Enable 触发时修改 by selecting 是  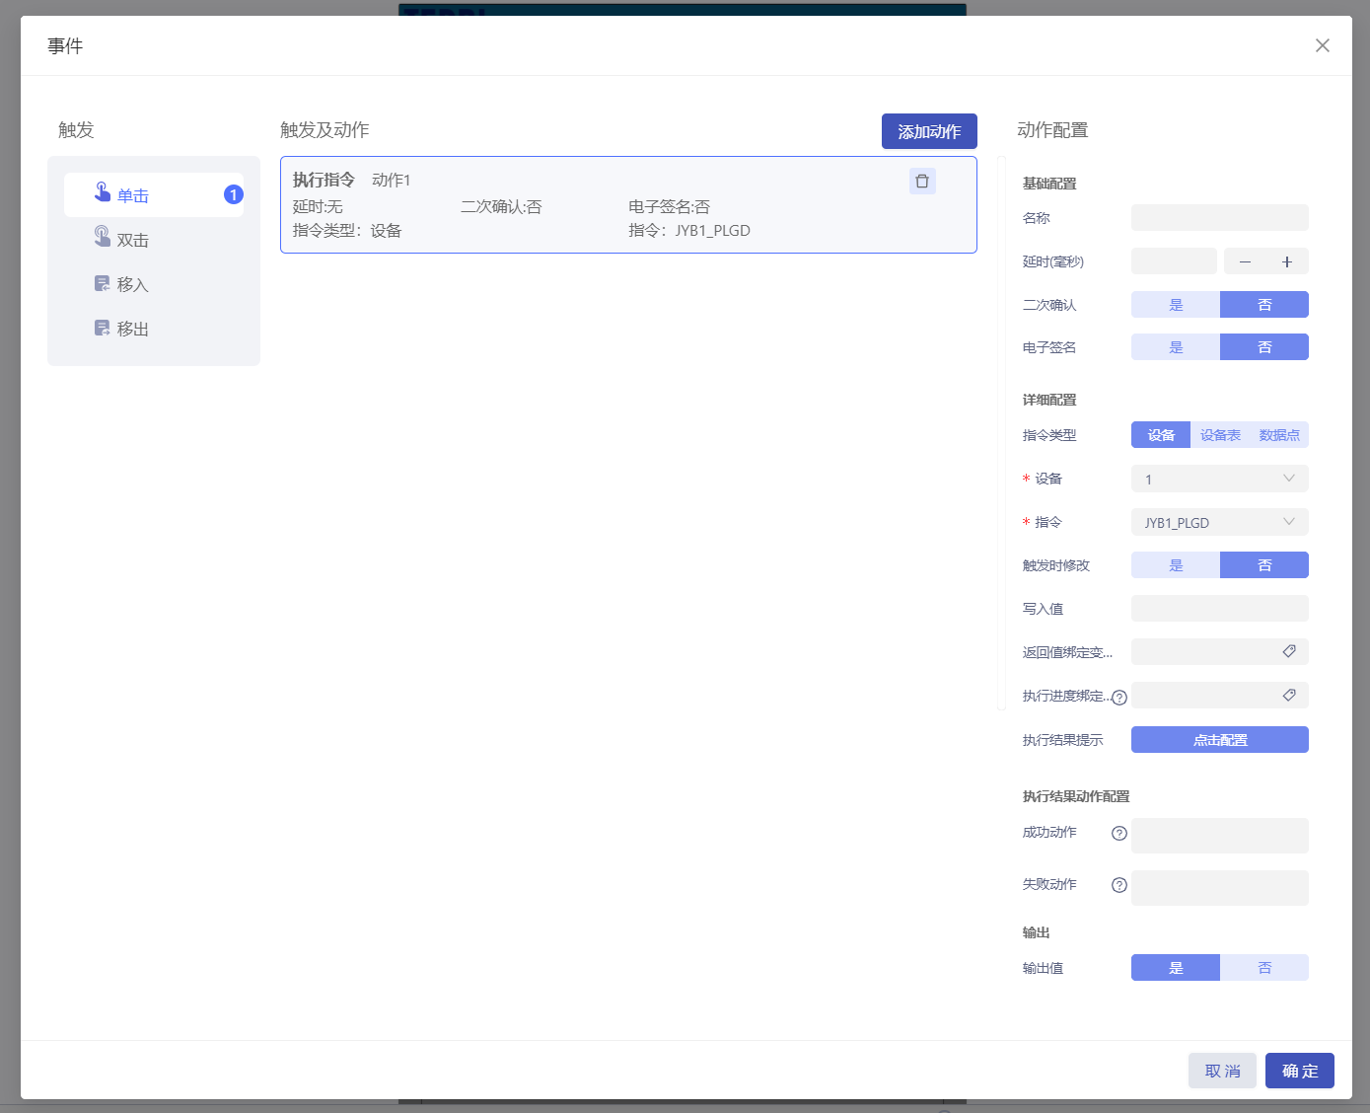[x=1176, y=565]
